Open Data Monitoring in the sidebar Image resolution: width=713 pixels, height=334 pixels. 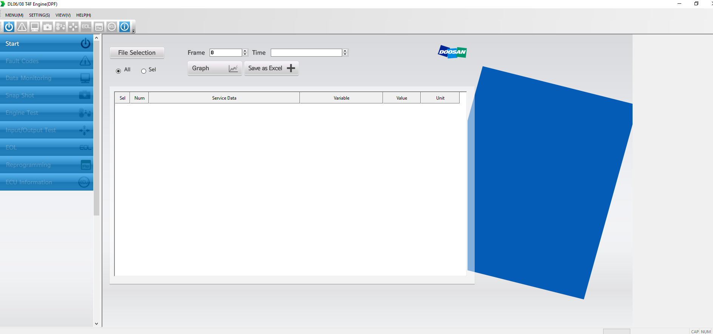pos(46,78)
